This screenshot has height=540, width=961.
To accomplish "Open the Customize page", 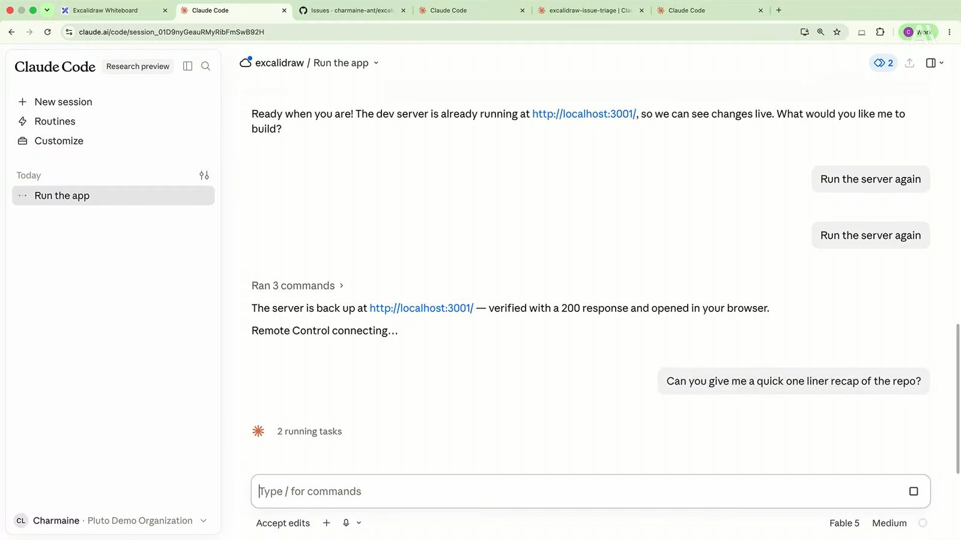I will [x=59, y=141].
